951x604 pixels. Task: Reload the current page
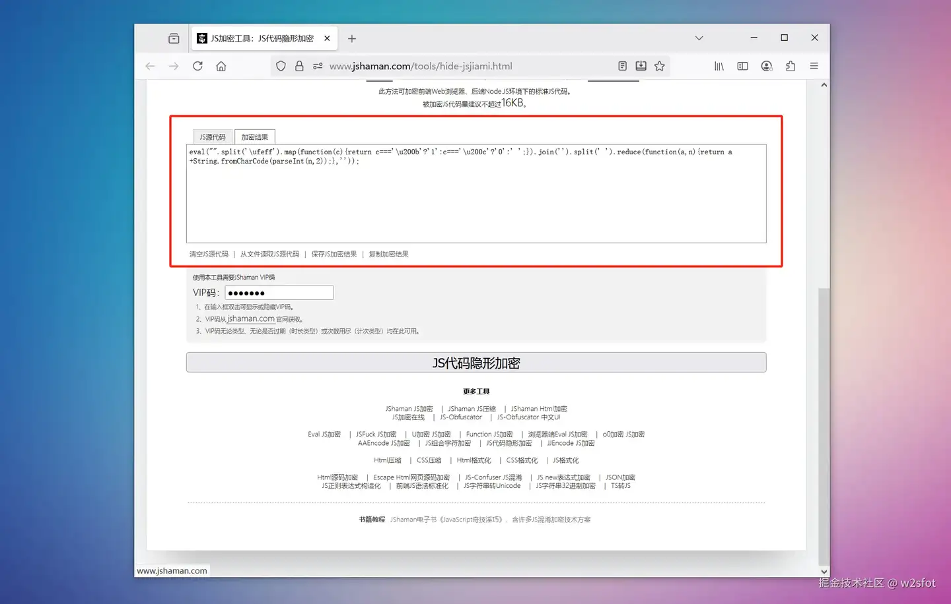coord(197,66)
